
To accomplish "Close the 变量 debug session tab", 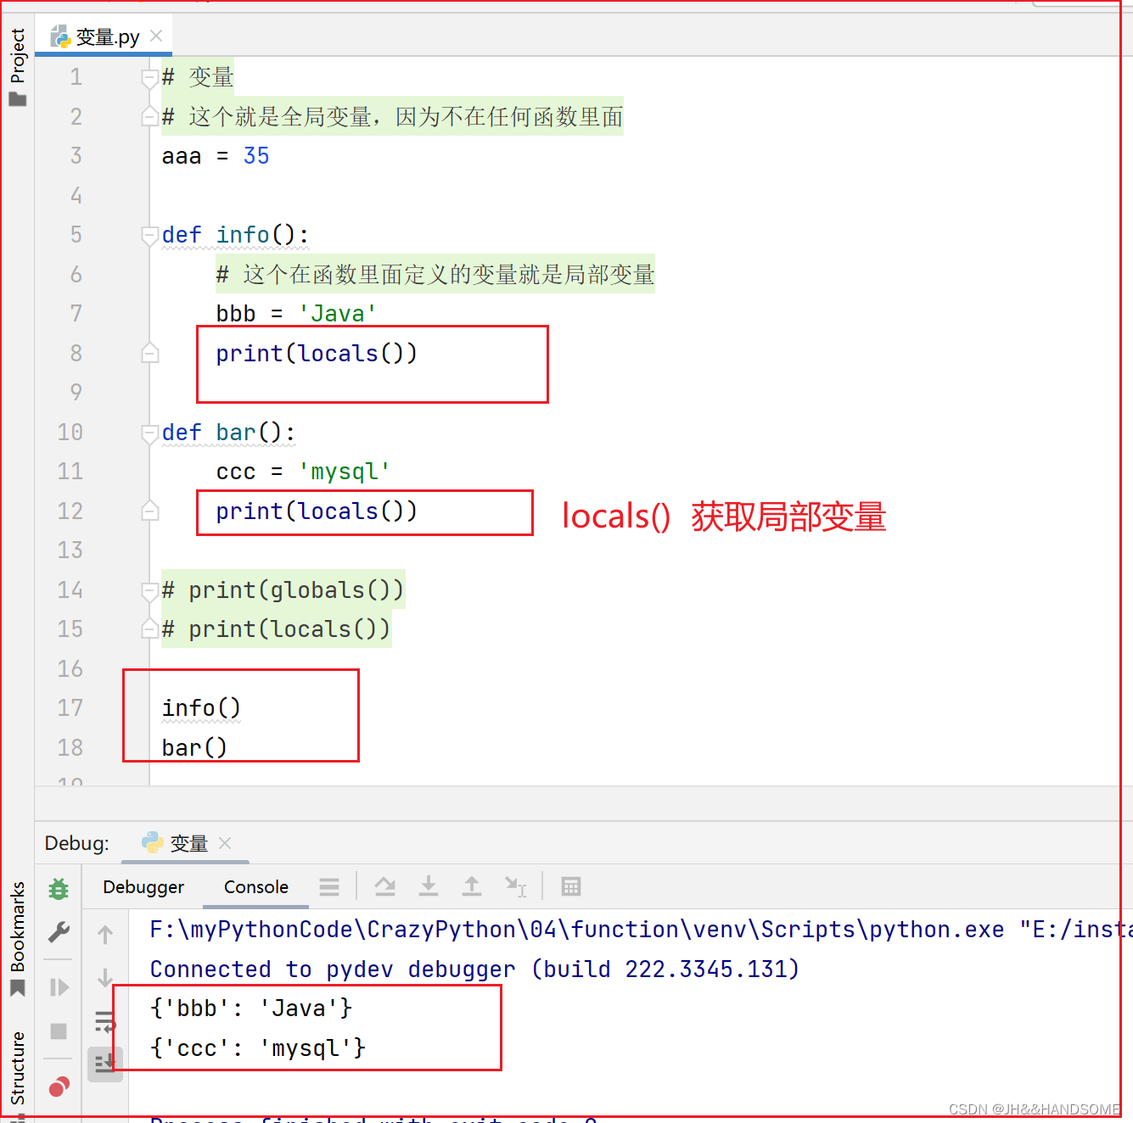I will tap(225, 843).
